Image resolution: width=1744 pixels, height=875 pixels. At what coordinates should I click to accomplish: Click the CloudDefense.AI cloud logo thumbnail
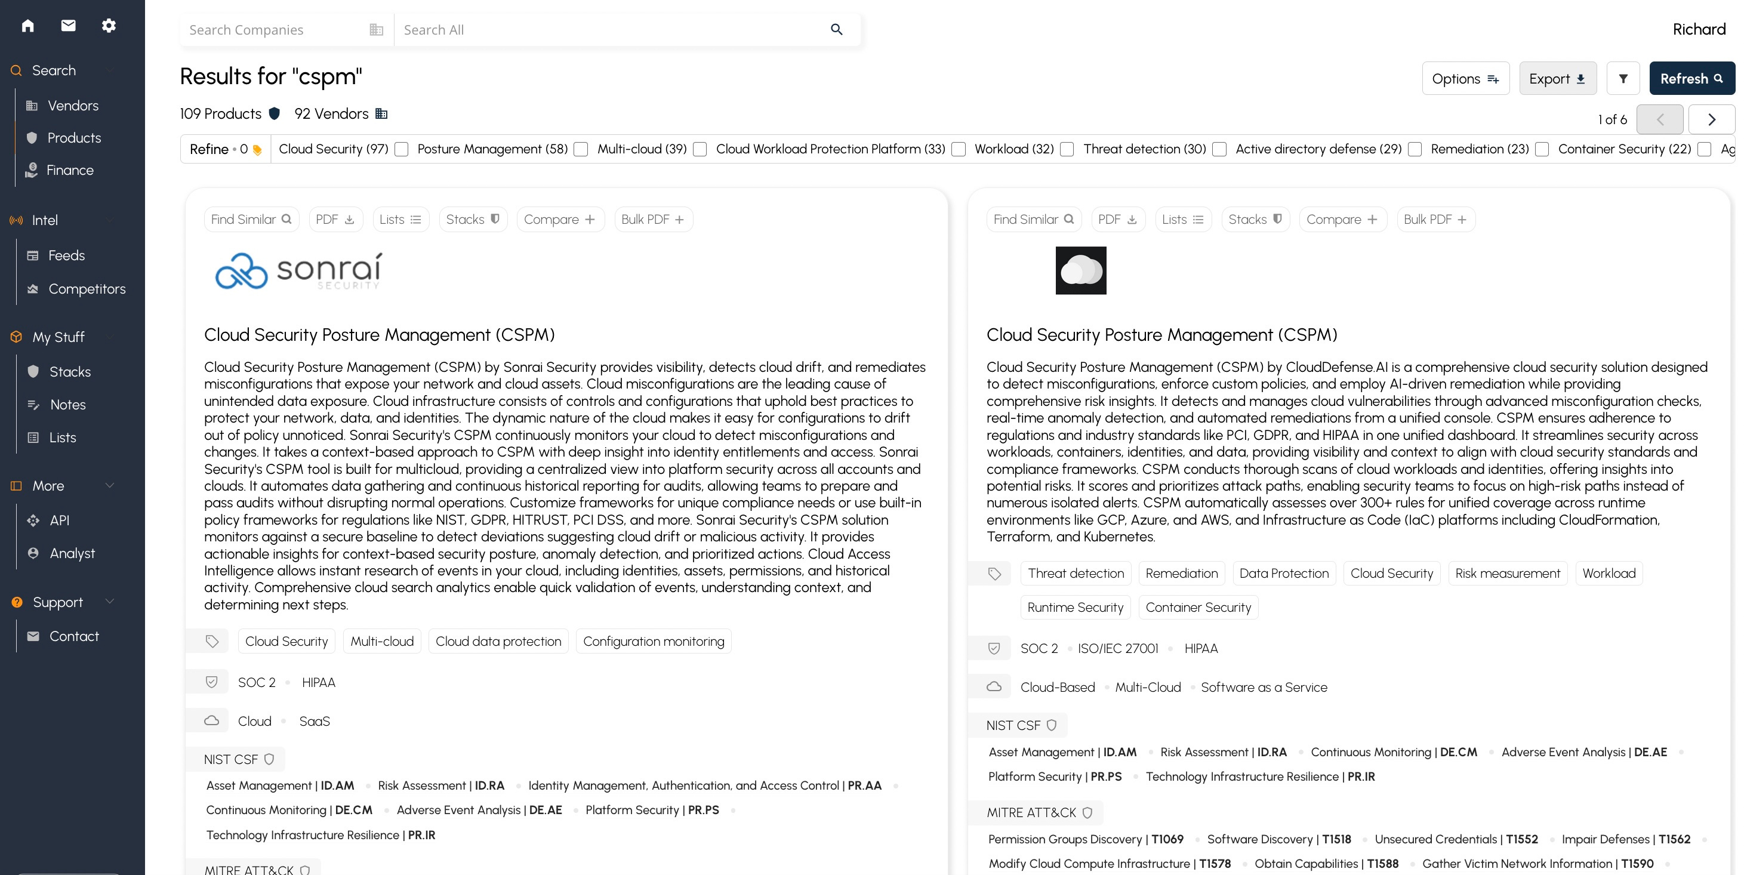tap(1080, 270)
